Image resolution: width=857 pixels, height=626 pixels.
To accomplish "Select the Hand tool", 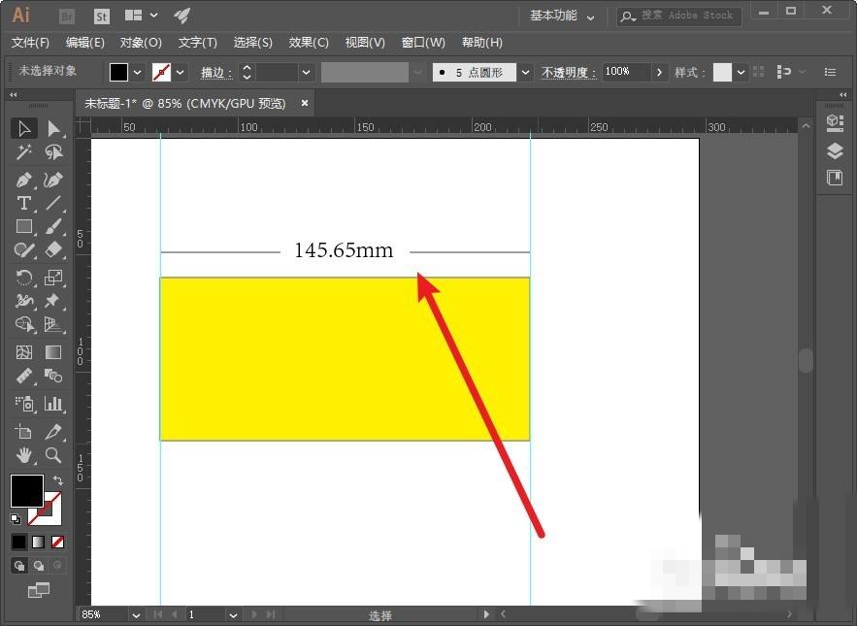I will [24, 455].
